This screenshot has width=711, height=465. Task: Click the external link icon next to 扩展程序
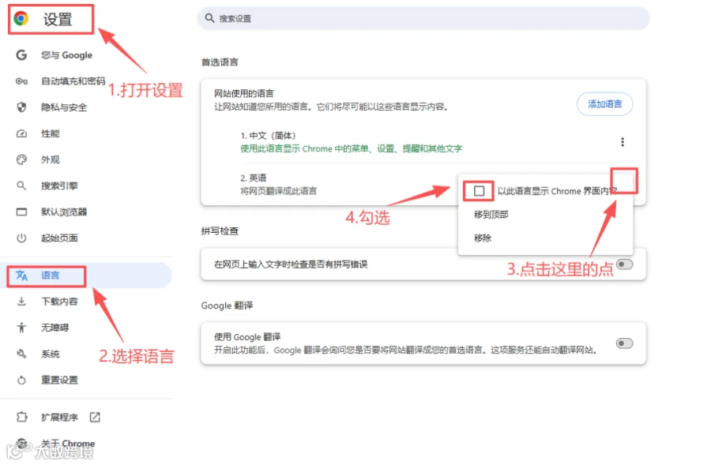tap(95, 417)
